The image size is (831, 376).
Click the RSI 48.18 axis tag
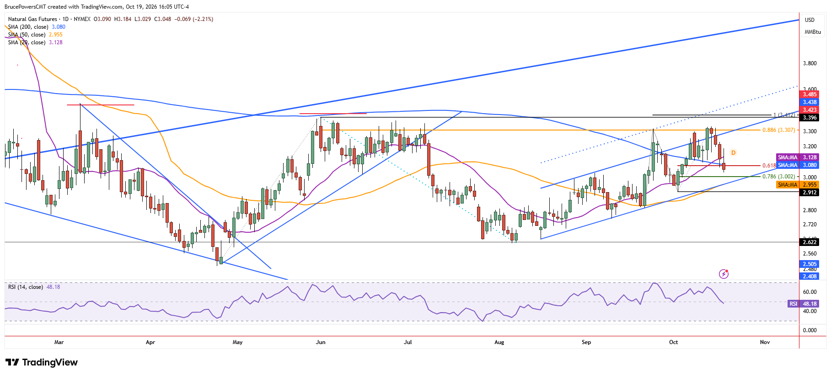pos(803,304)
